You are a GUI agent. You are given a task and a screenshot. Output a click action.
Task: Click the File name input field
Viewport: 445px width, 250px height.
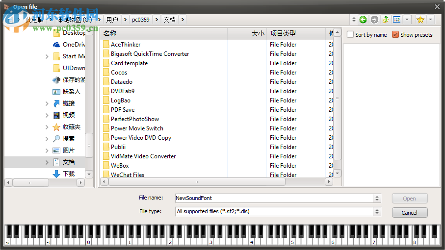[x=274, y=198]
